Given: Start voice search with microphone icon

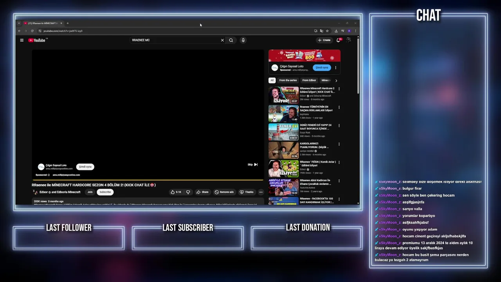Looking at the screenshot, I should click(x=243, y=40).
